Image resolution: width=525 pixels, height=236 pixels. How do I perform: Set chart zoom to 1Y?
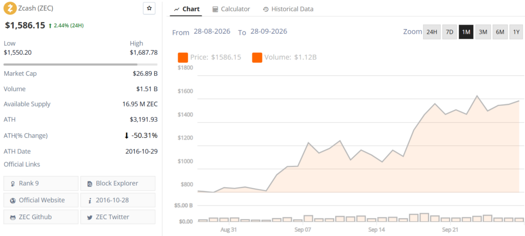point(516,32)
